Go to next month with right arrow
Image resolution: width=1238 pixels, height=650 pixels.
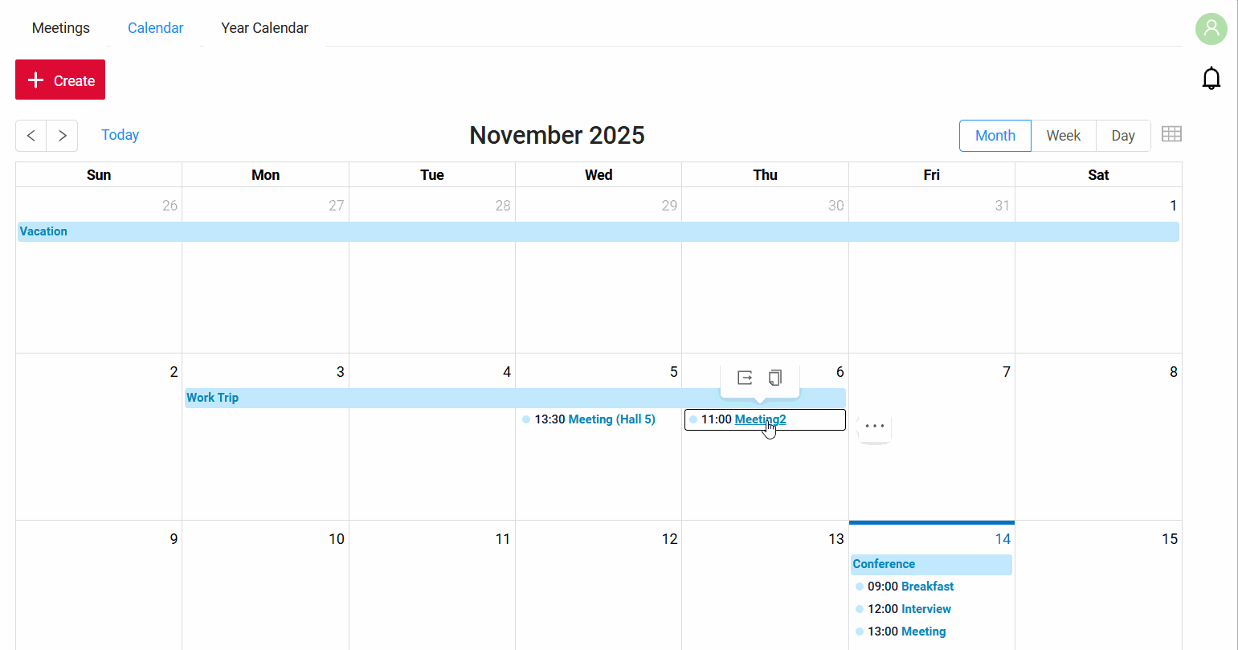[62, 135]
